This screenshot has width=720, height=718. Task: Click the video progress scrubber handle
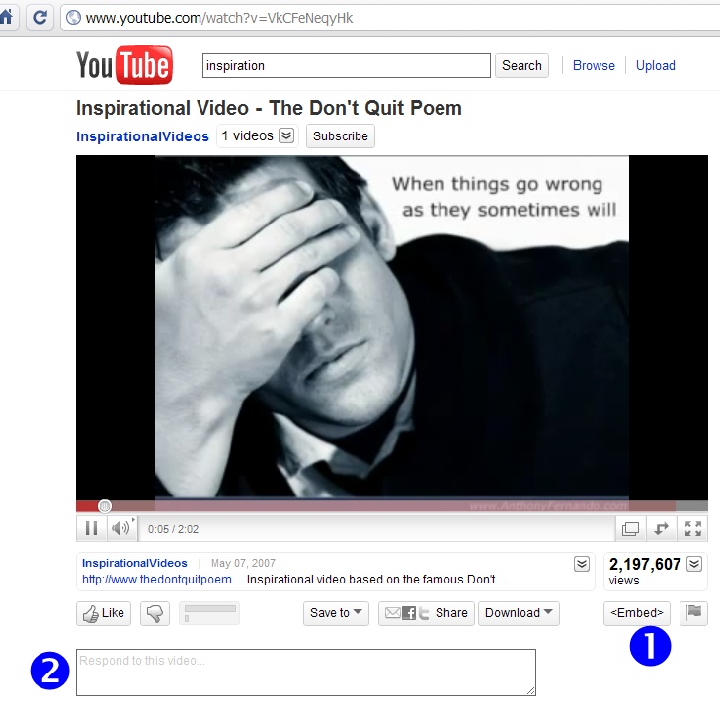click(105, 506)
